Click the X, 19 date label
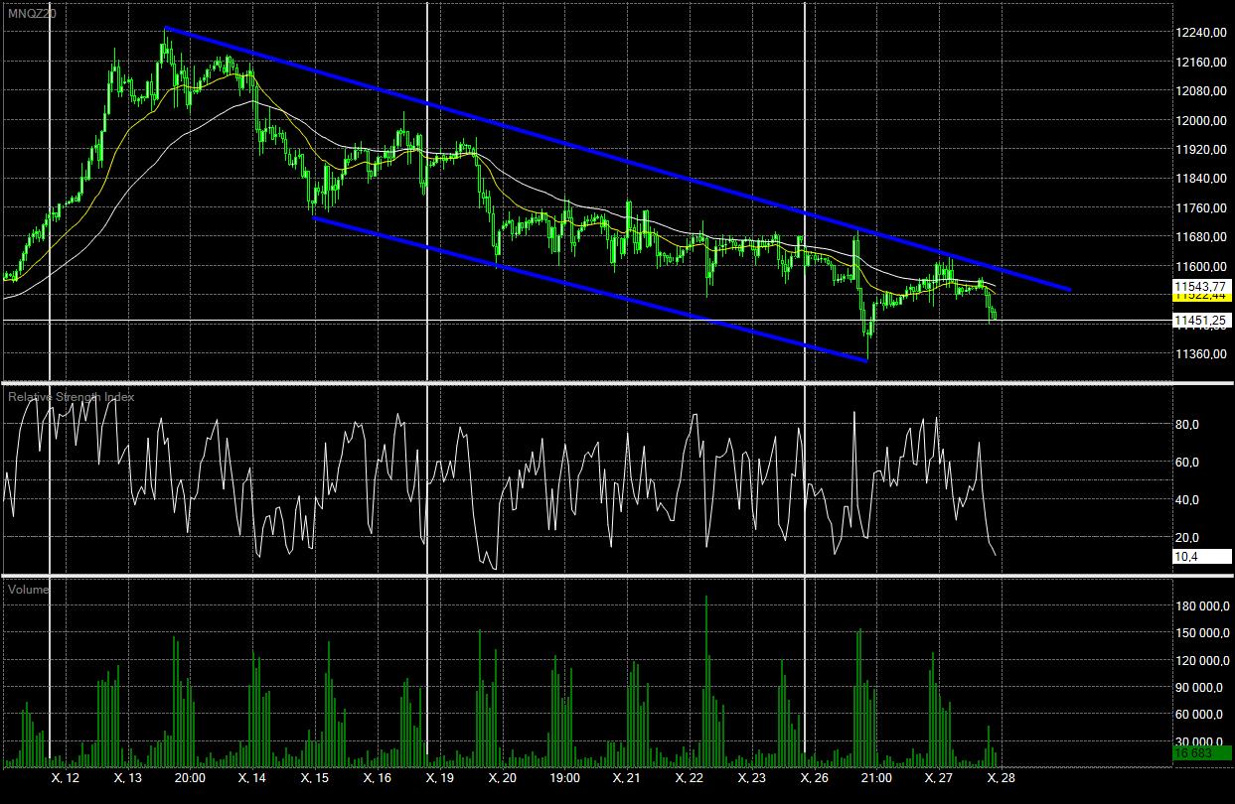 point(439,777)
